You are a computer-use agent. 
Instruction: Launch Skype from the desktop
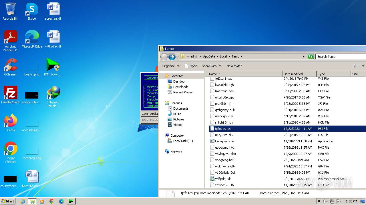(x=32, y=11)
